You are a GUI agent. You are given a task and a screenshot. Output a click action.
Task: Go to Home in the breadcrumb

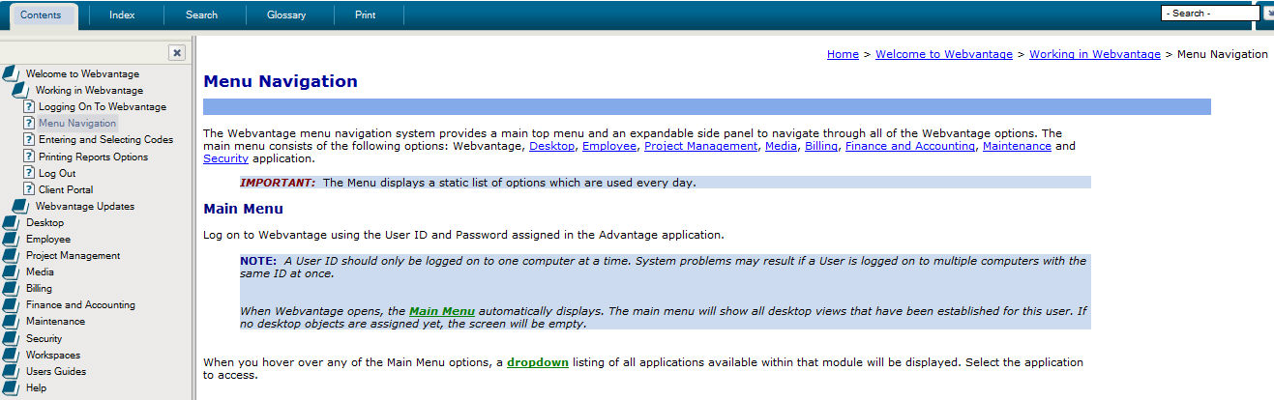[843, 54]
